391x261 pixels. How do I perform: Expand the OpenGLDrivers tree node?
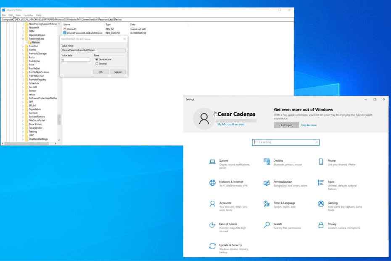tap(23, 35)
